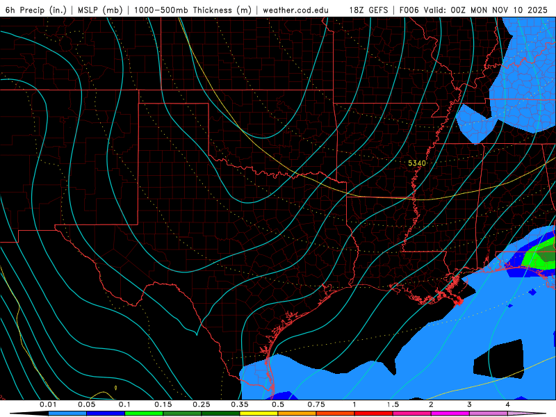Click the 0.05 value on the precipitation scale
The width and height of the screenshot is (556, 417).
coord(86,404)
